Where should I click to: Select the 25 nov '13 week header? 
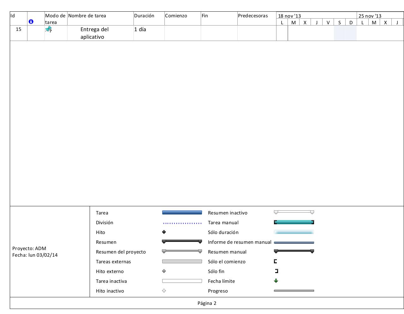[370, 16]
